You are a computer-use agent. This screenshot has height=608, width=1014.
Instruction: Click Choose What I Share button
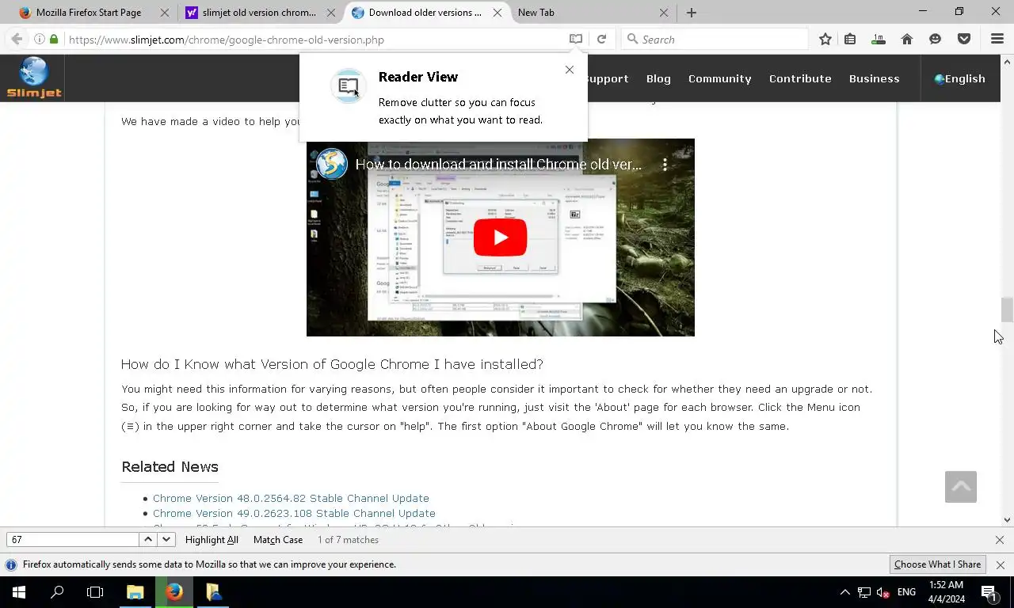pos(937,564)
